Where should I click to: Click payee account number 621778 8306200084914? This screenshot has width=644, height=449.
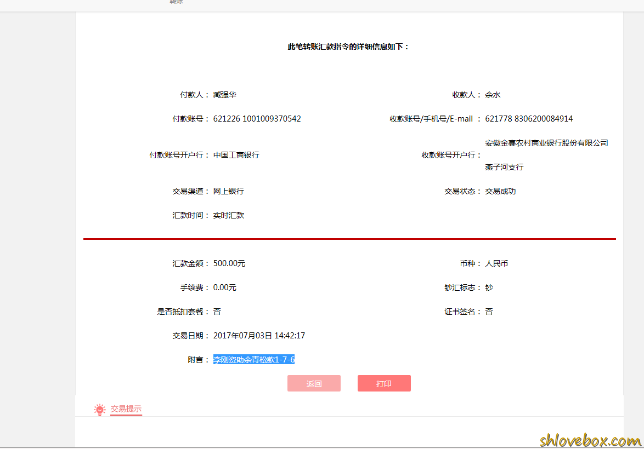click(x=529, y=118)
